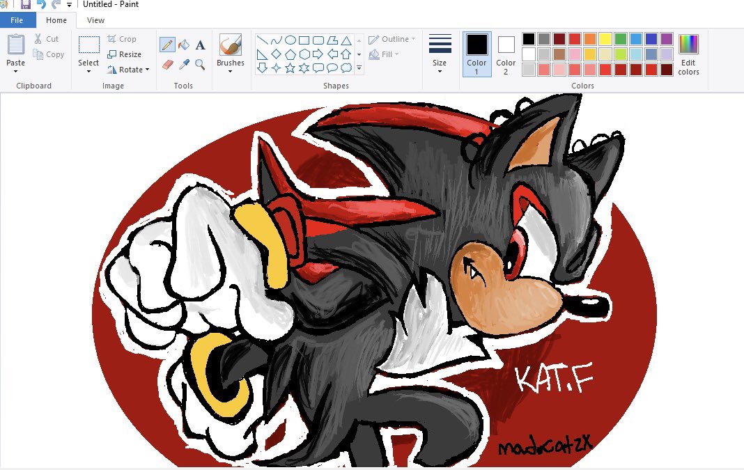Switch to the View tab

(x=95, y=20)
